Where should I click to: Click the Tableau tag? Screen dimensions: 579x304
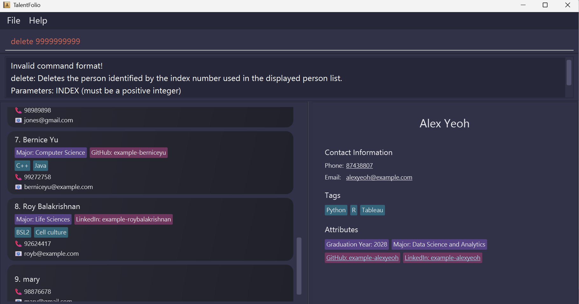click(x=372, y=210)
